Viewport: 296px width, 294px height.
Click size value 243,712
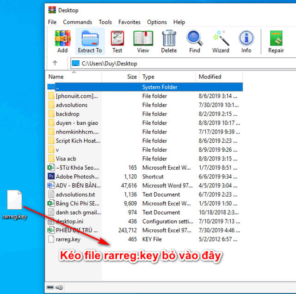point(128,230)
